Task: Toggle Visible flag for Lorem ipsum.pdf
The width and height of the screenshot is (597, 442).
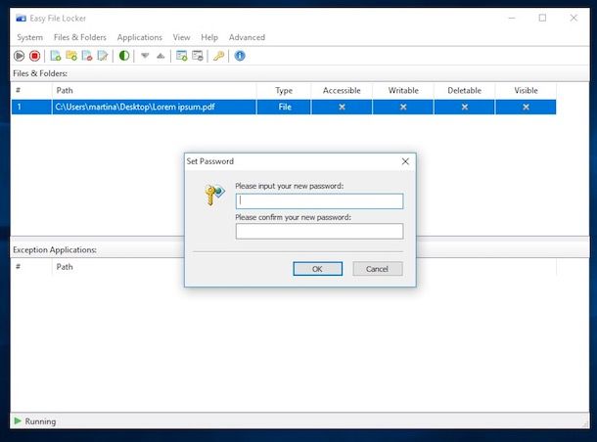Action: (x=526, y=107)
